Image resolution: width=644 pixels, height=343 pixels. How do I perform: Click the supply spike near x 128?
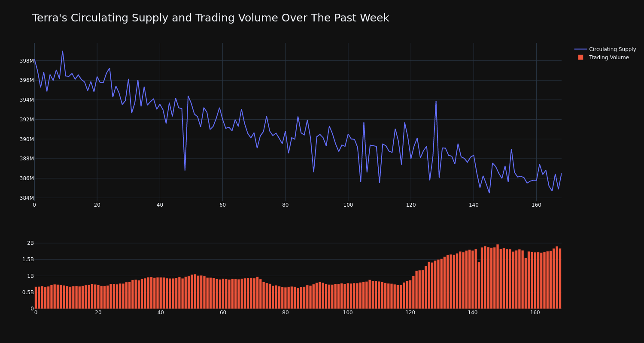point(436,102)
